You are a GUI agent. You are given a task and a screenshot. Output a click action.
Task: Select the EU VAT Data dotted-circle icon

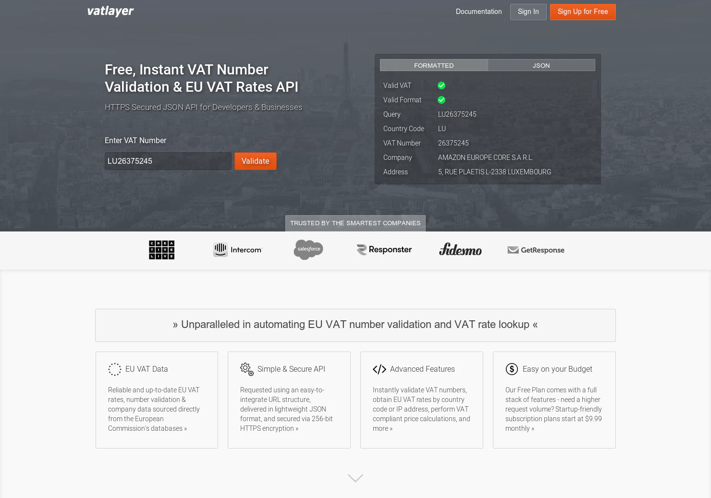[114, 369]
